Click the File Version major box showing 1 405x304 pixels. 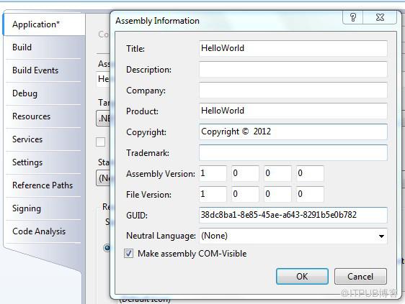[213, 194]
